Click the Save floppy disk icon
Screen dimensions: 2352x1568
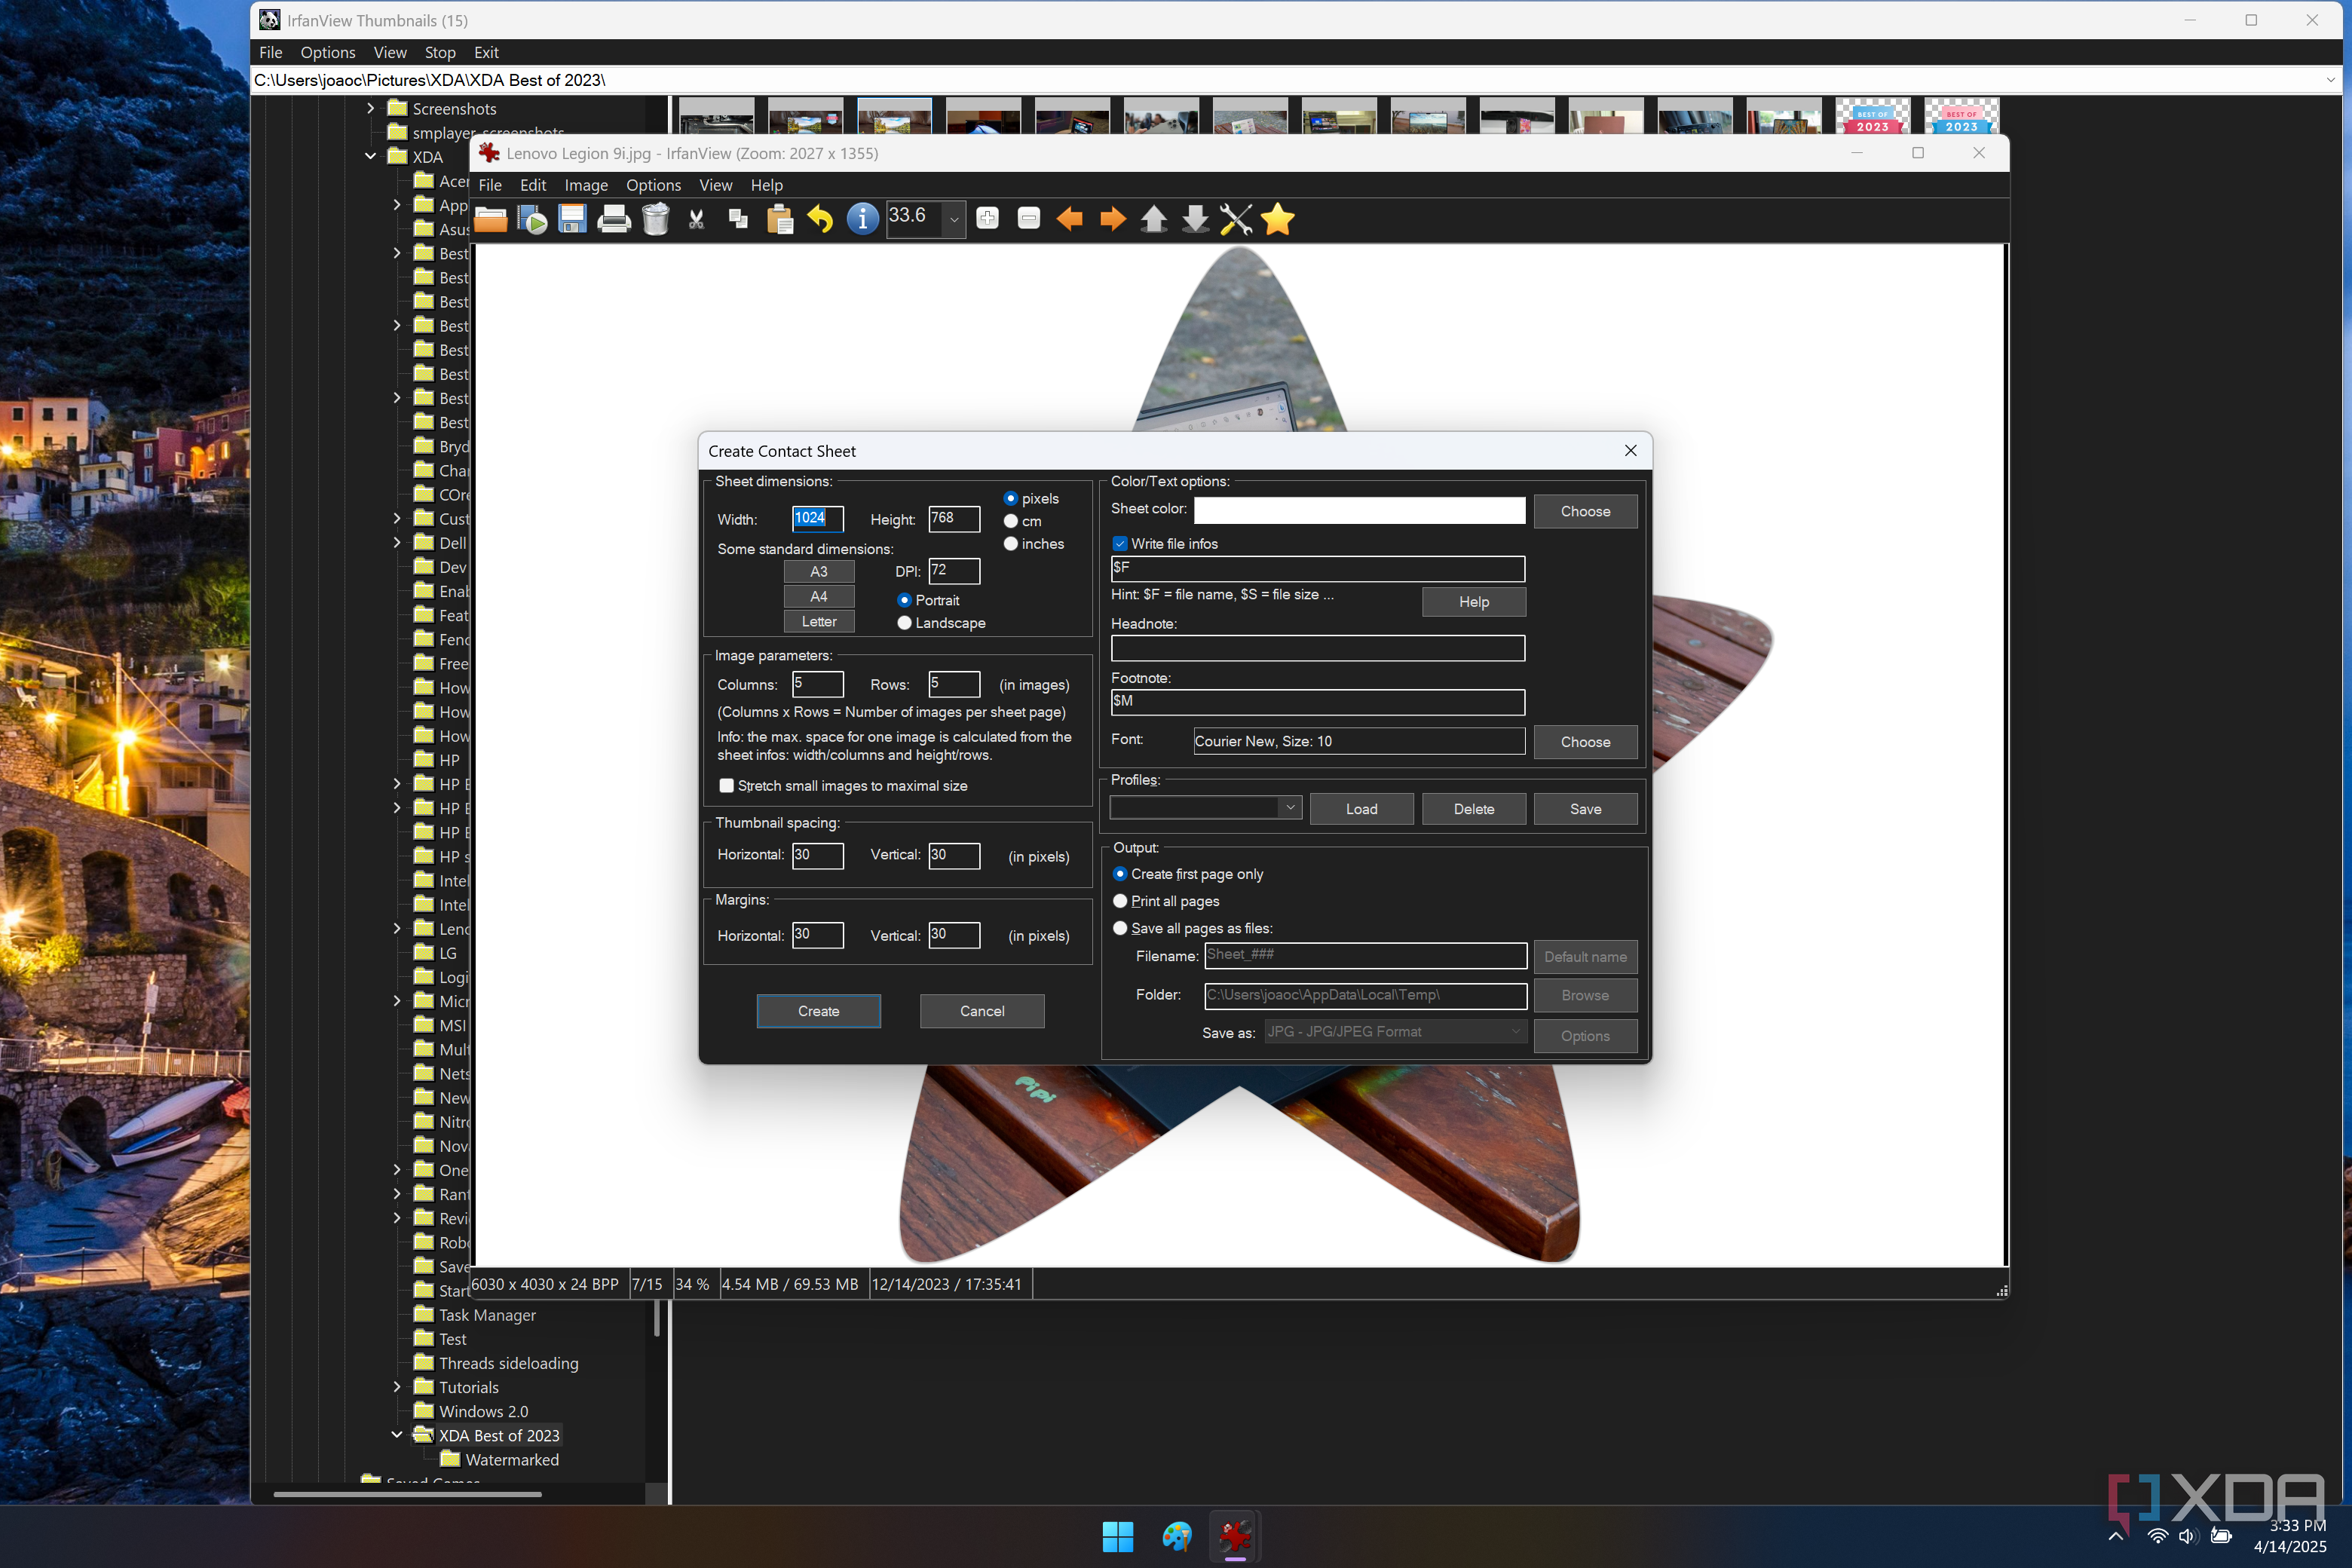(573, 219)
